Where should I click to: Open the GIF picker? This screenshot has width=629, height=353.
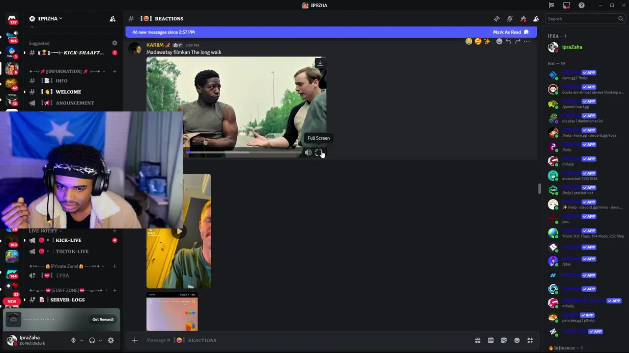coord(490,340)
